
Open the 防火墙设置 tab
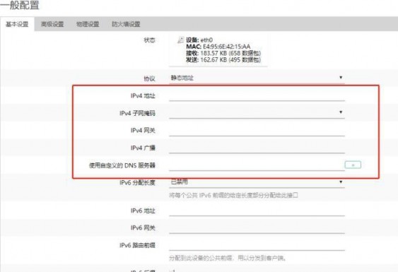126,24
